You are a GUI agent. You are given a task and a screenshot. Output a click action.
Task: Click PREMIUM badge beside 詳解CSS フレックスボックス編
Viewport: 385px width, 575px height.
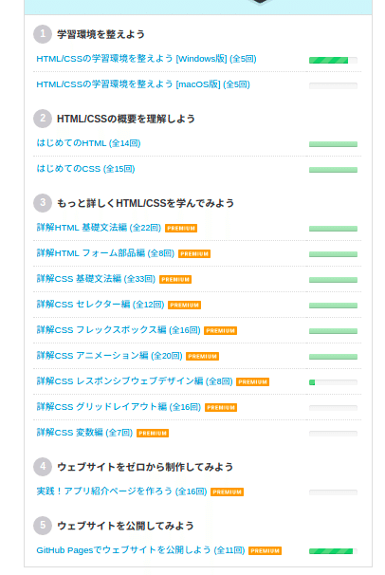[x=220, y=331]
